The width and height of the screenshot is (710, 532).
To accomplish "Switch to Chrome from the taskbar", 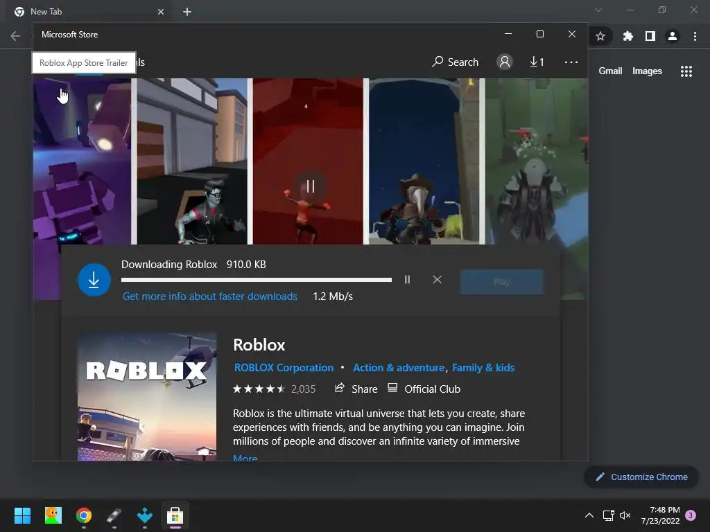I will (x=84, y=515).
